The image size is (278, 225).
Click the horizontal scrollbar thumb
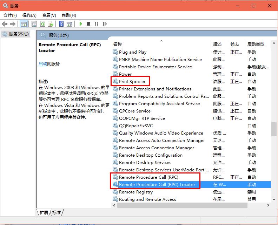pos(182,205)
